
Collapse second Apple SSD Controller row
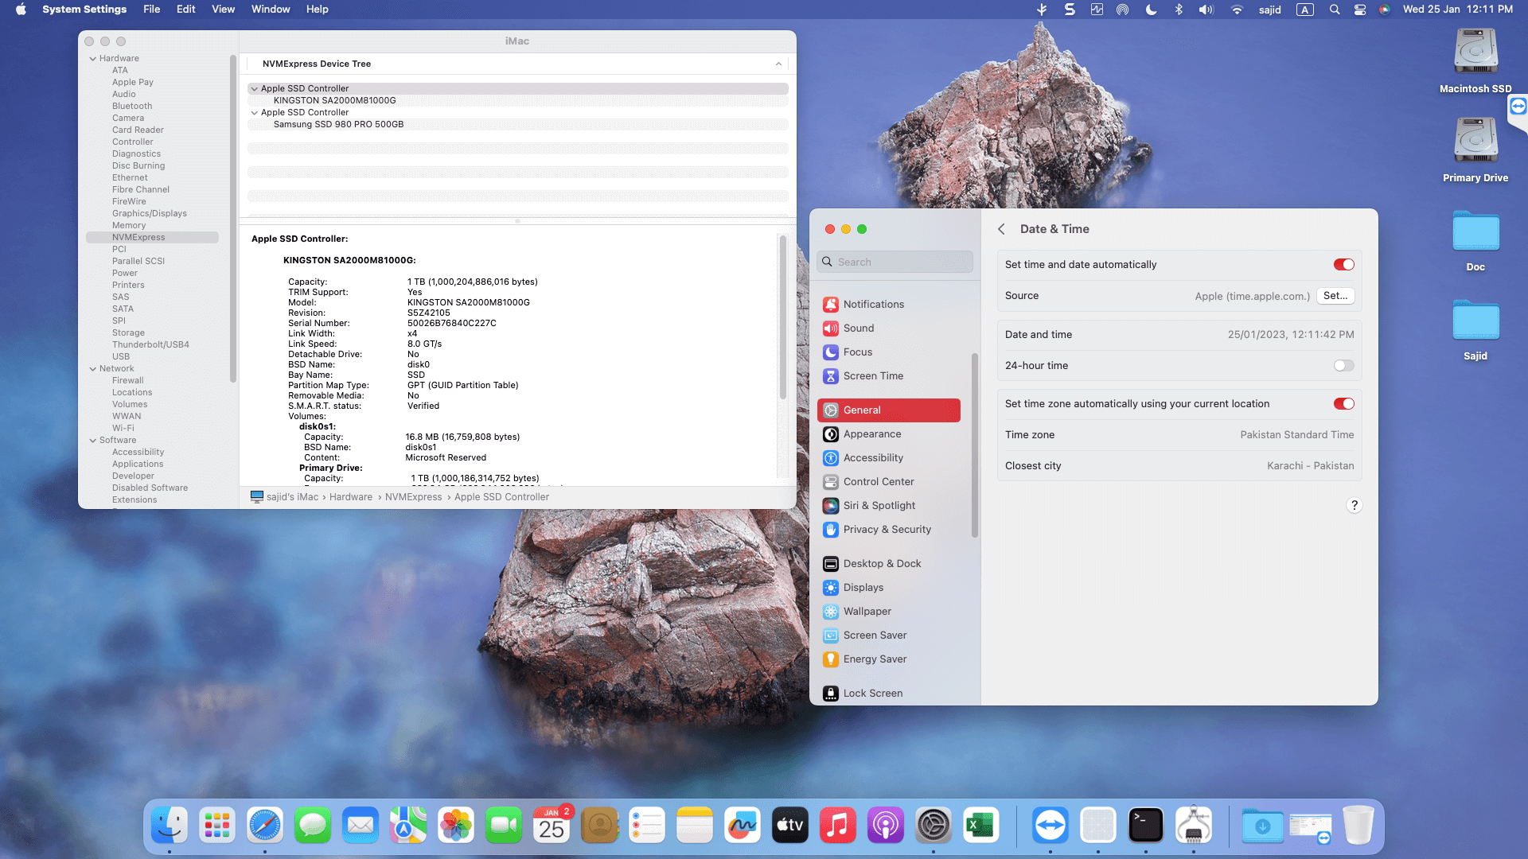click(x=254, y=112)
